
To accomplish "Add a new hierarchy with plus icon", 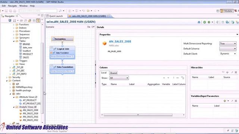I will [x=227, y=72].
